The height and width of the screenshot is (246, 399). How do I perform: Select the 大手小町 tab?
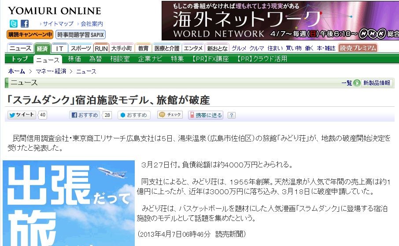(x=122, y=48)
